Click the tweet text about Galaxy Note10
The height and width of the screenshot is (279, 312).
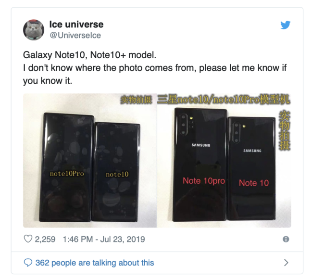pos(155,68)
